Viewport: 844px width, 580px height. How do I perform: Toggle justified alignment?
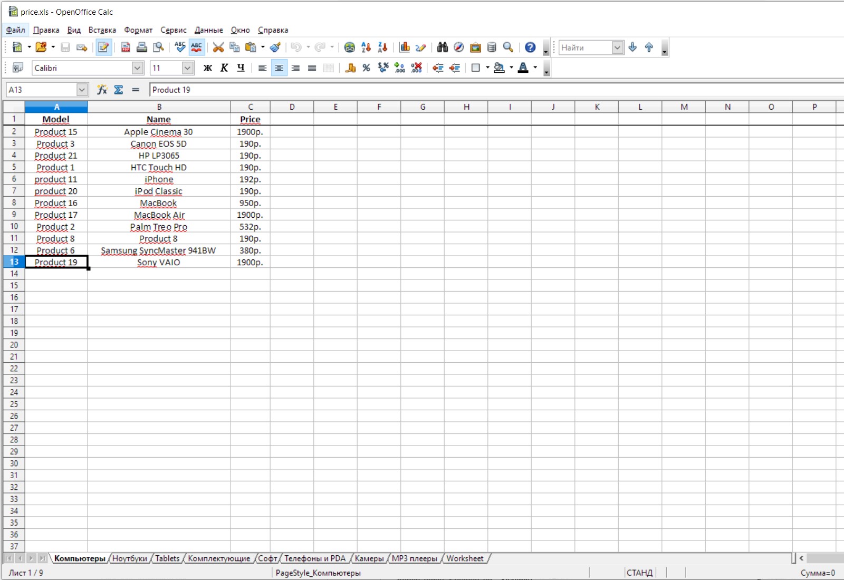(x=312, y=68)
